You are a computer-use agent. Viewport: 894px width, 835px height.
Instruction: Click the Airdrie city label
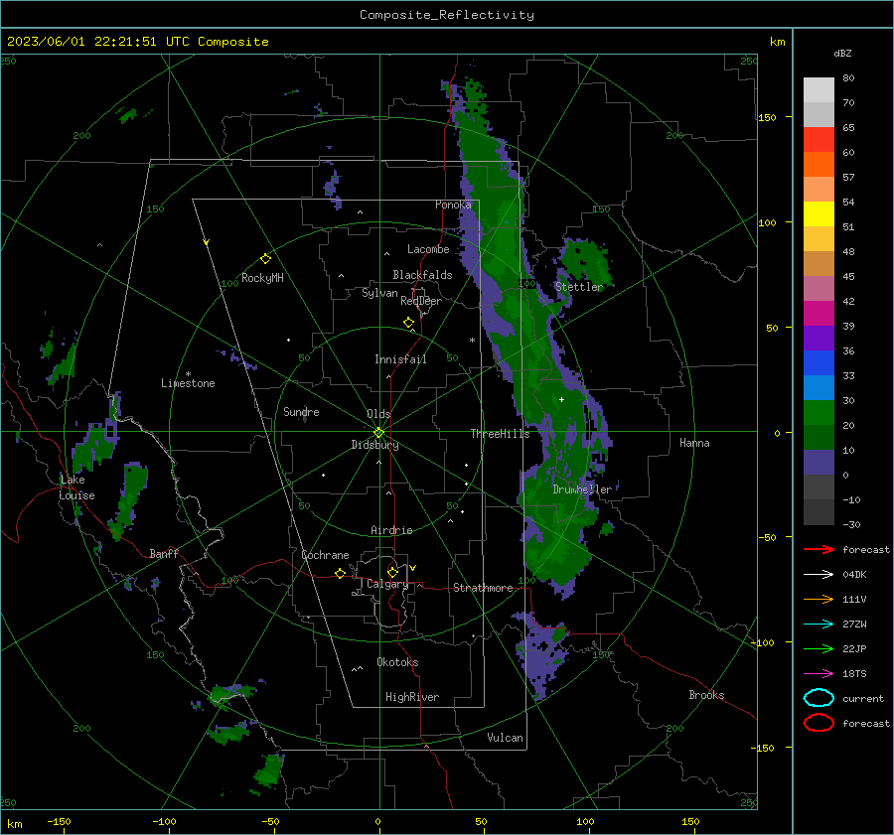391,530
